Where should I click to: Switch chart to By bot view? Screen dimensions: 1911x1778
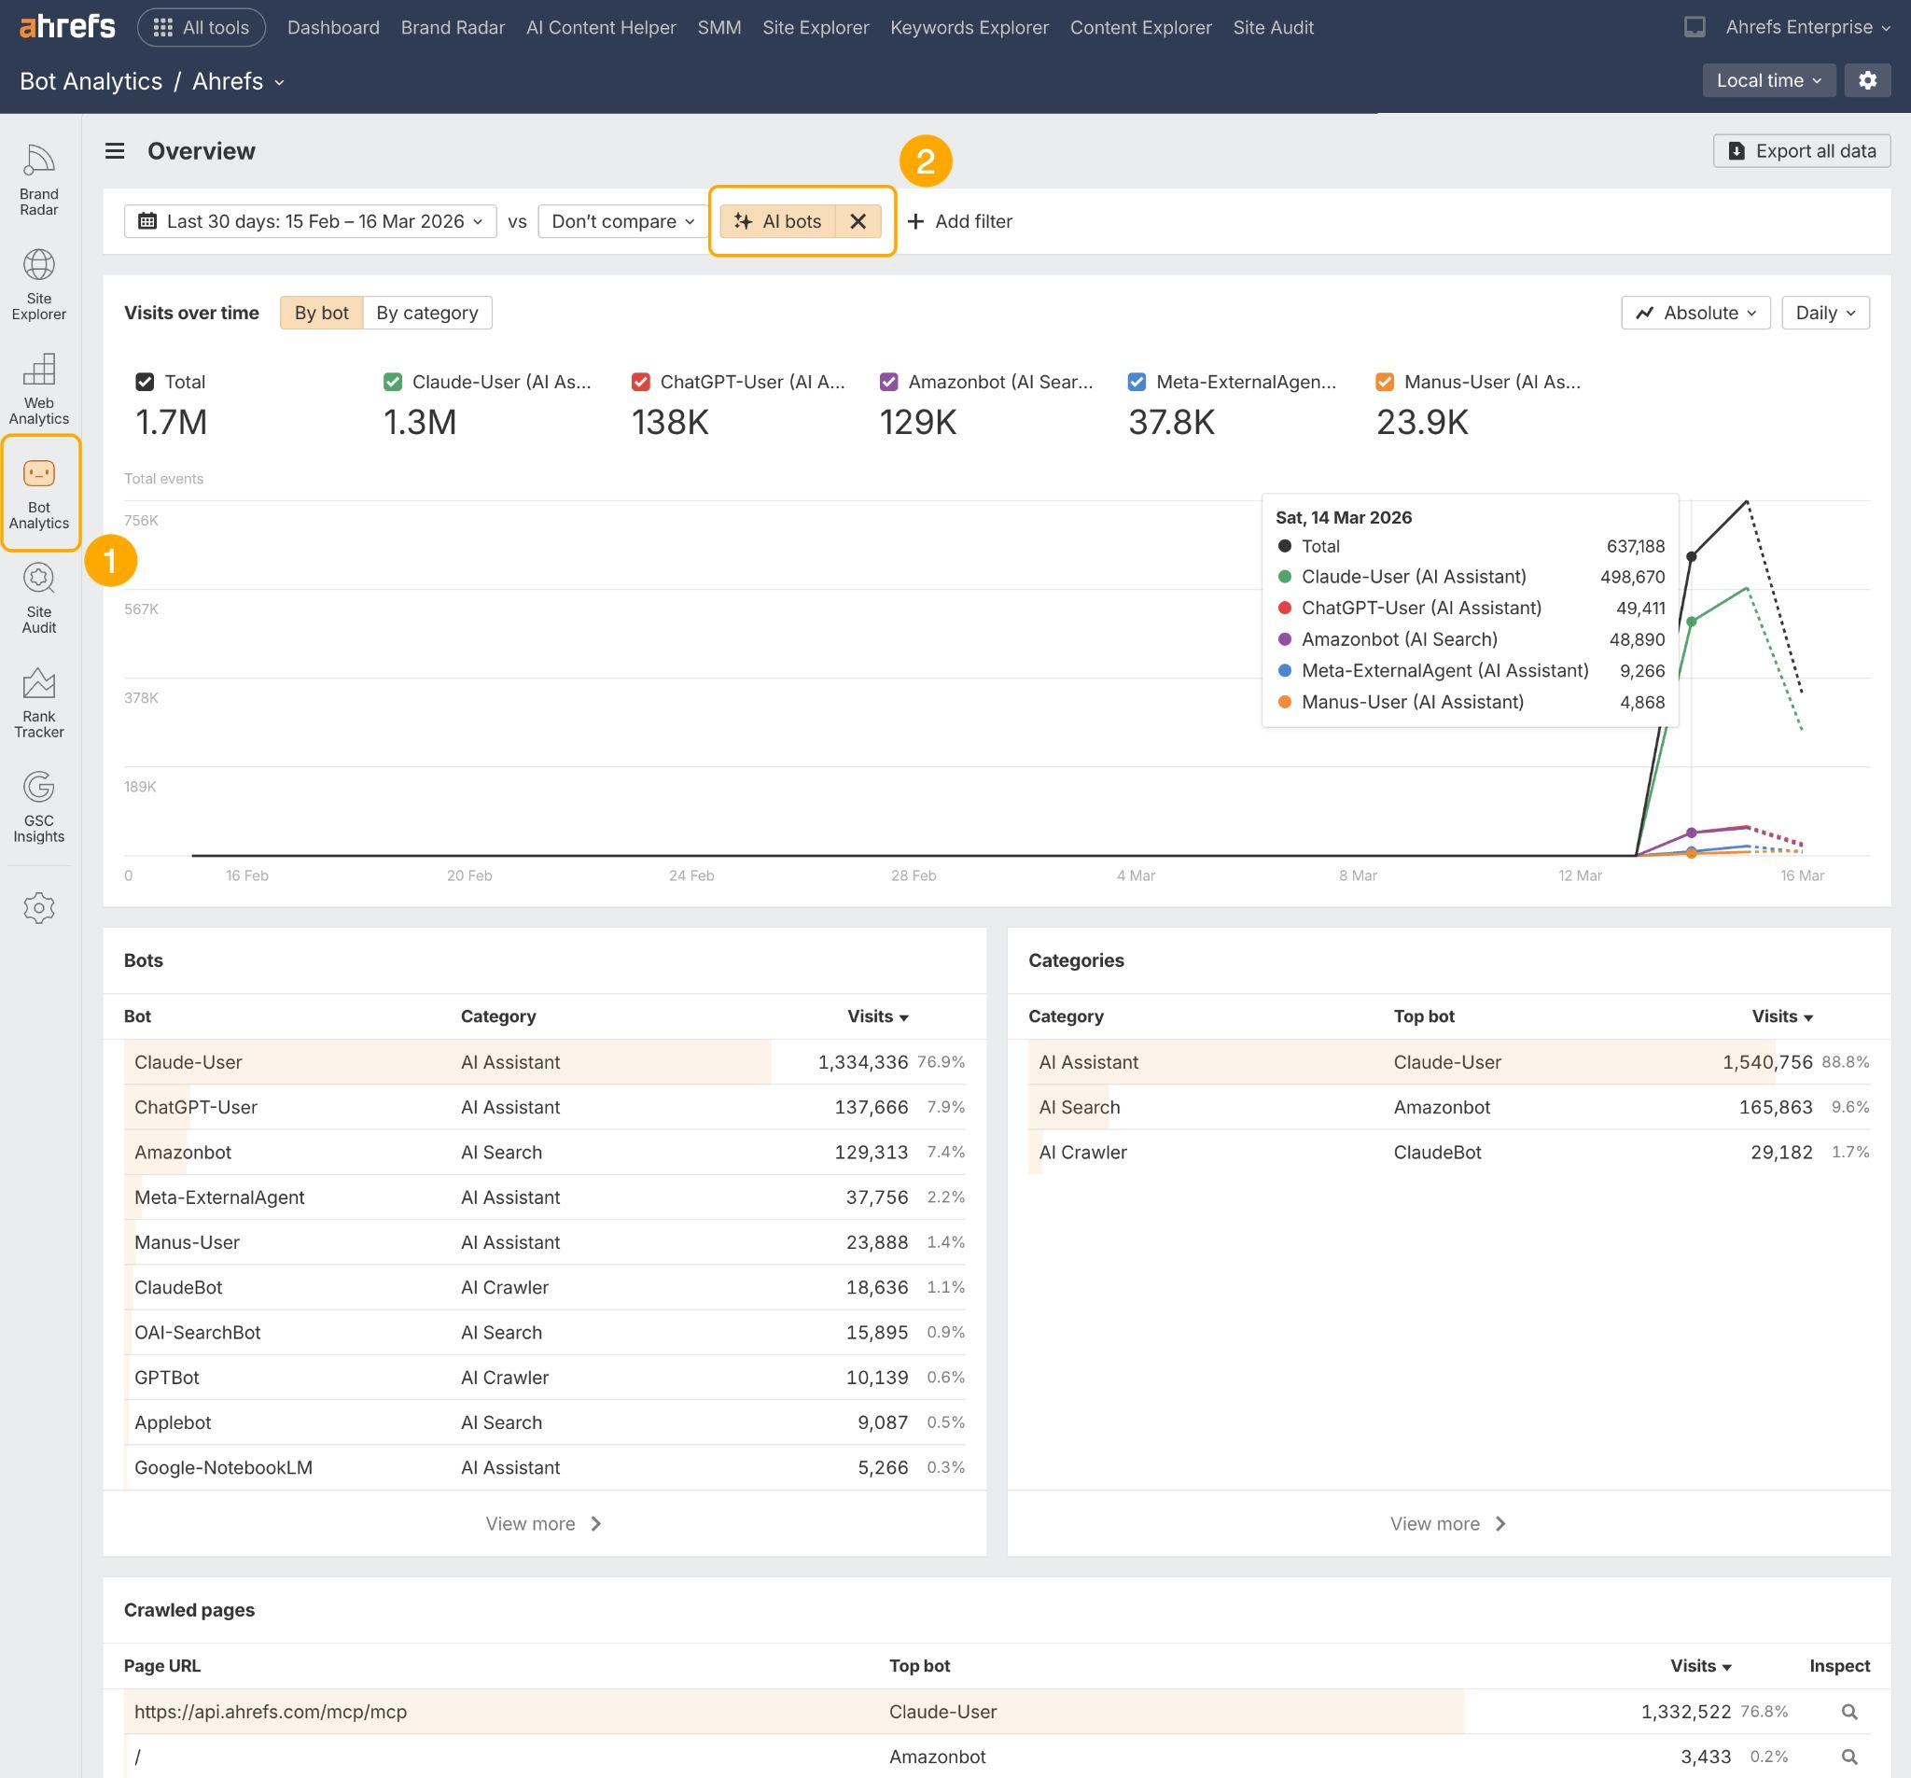point(321,313)
